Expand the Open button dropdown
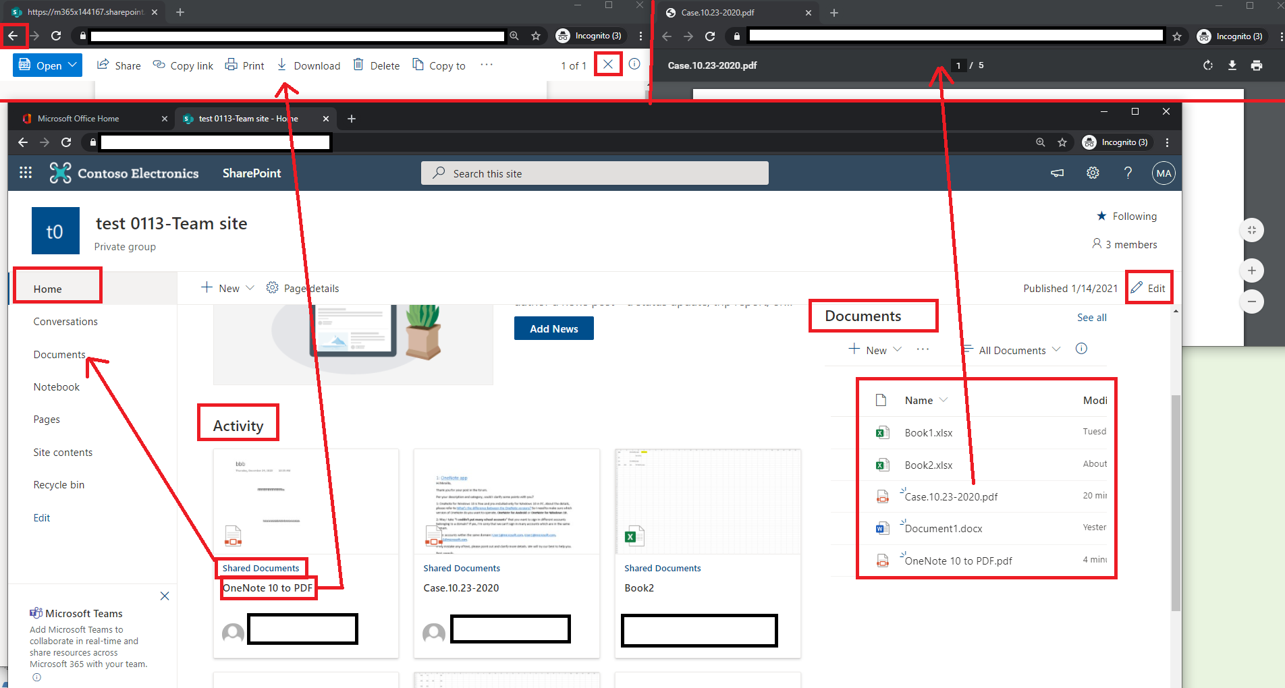 [x=72, y=65]
